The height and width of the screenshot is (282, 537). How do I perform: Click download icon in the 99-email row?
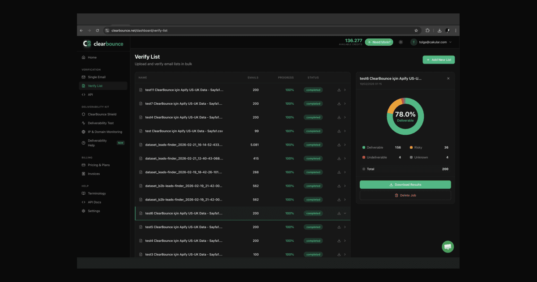(339, 131)
